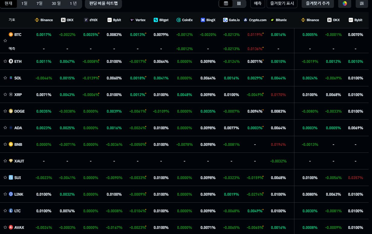This screenshot has height=234, width=372.
Task: Click XRP Bitunix rate 0.0170%
Action: tap(278, 95)
